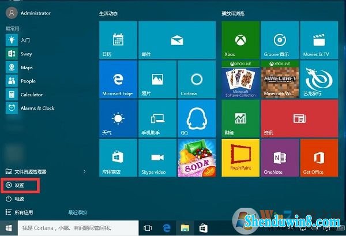Viewport: 346px width, 236px height.
Task: Launch the Microsoft Edge tile
Action: pos(118,79)
